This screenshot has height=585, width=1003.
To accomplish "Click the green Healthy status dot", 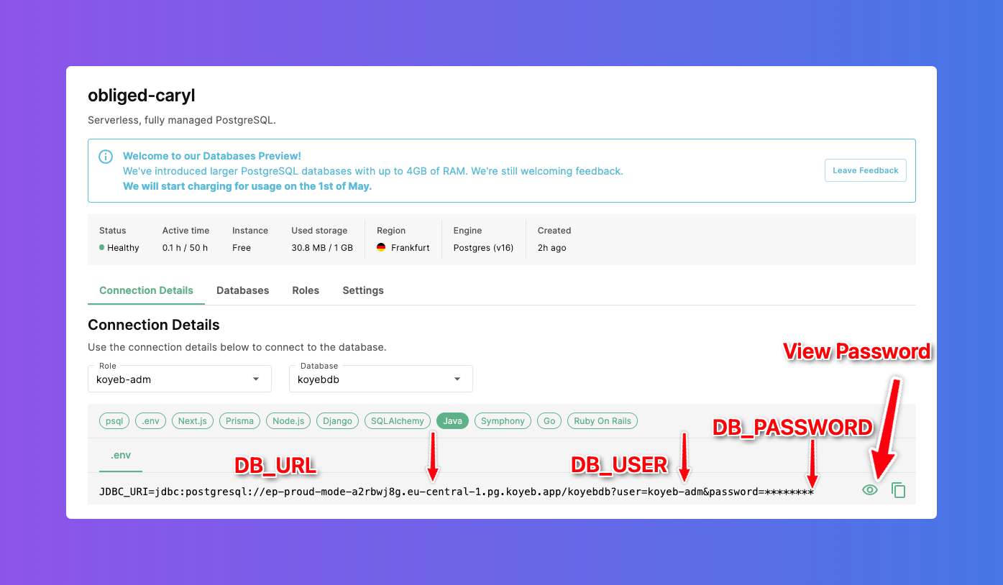I will click(102, 248).
